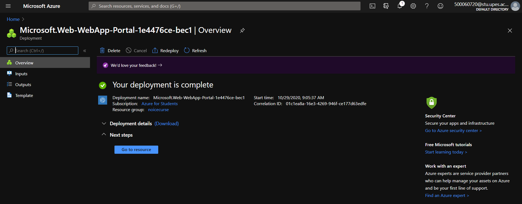Click the start time value 10/29/2020
The height and width of the screenshot is (204, 522).
click(x=301, y=98)
